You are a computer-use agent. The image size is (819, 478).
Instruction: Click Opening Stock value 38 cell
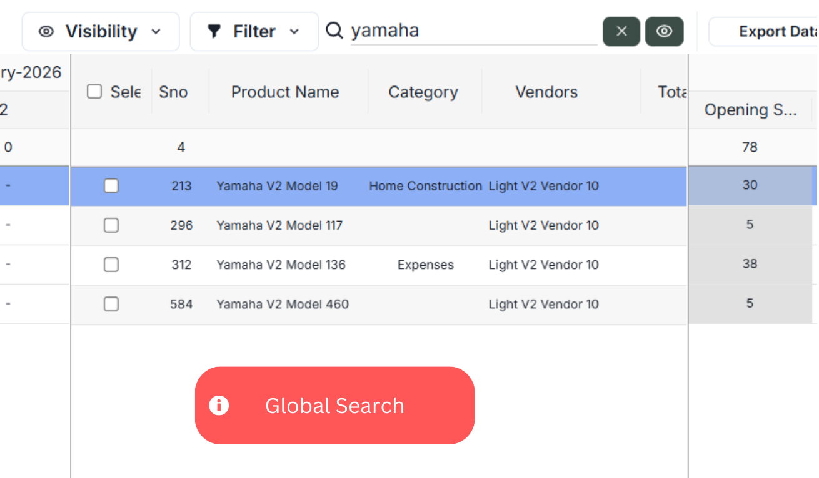(x=750, y=264)
